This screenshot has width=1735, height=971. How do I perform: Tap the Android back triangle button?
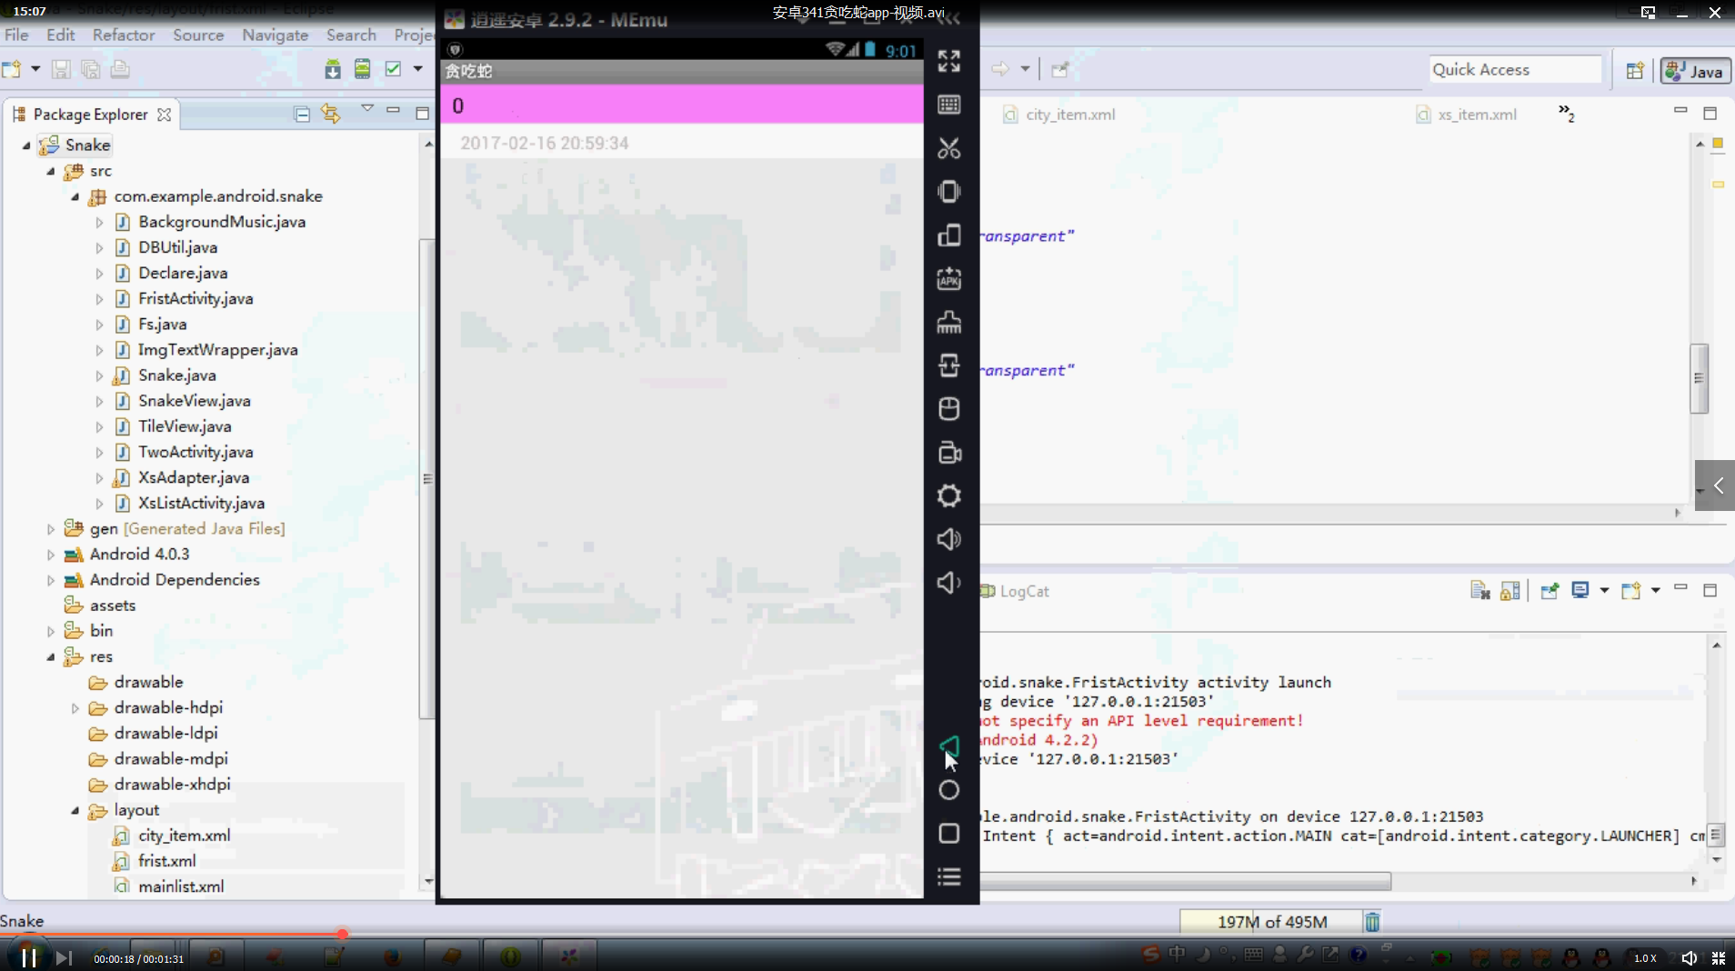click(x=948, y=746)
